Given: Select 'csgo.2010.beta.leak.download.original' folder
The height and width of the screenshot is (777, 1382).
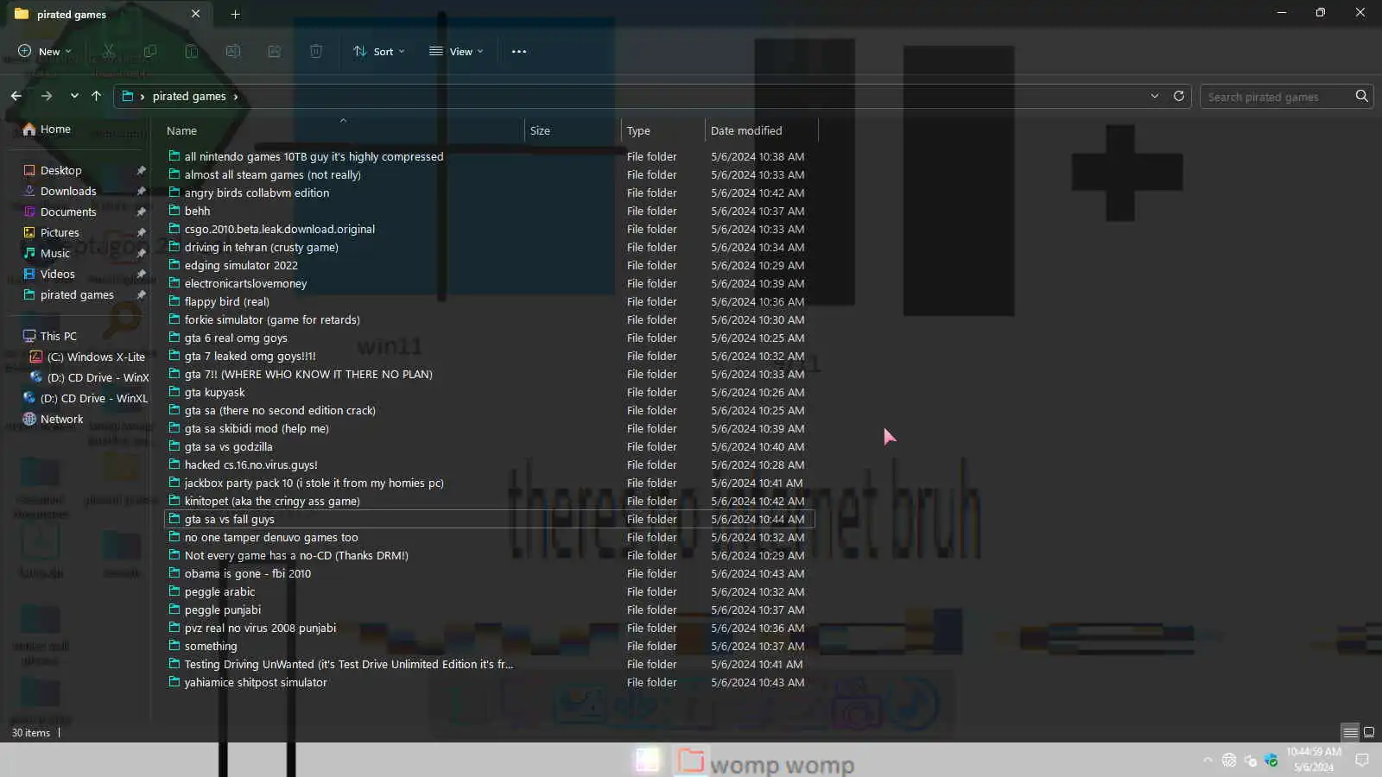Looking at the screenshot, I should [x=489, y=229].
